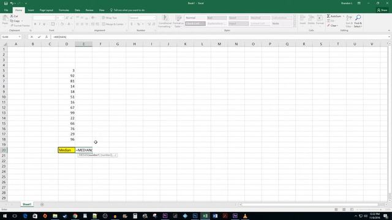392x220 pixels.
Task: Open Clipboard group dialog launcher
Action: click(31, 31)
